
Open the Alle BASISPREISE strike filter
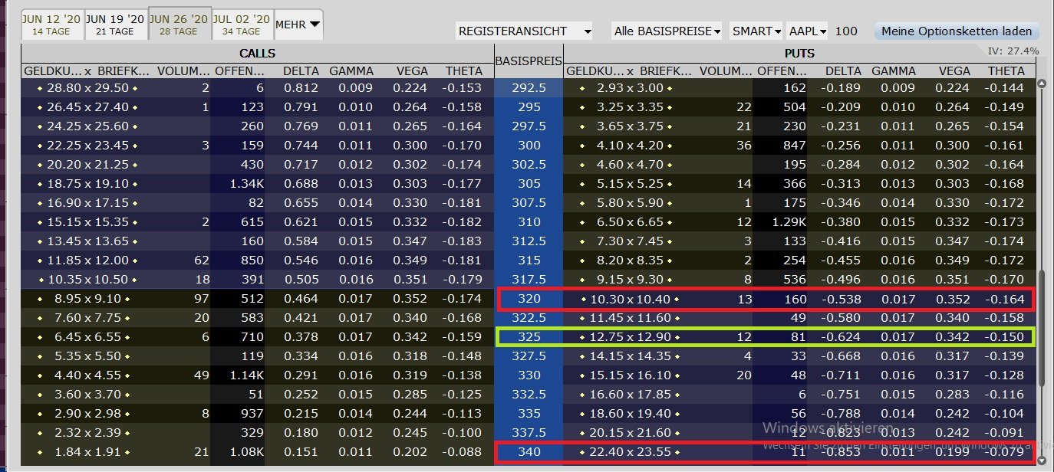667,31
